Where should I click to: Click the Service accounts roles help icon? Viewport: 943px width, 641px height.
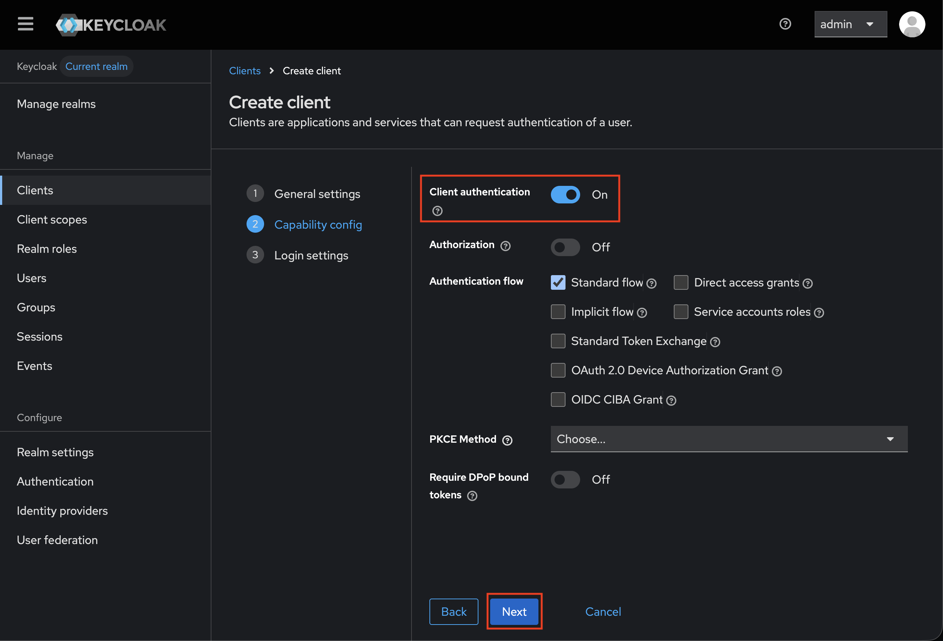click(819, 312)
